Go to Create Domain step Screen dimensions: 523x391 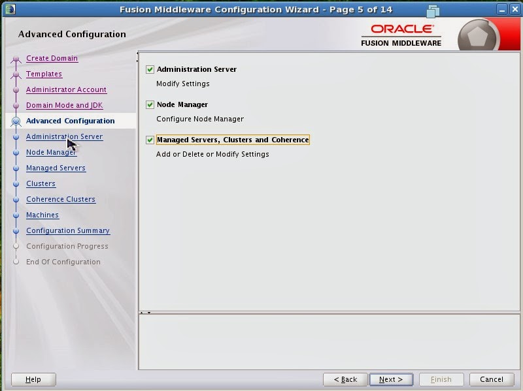(x=52, y=58)
